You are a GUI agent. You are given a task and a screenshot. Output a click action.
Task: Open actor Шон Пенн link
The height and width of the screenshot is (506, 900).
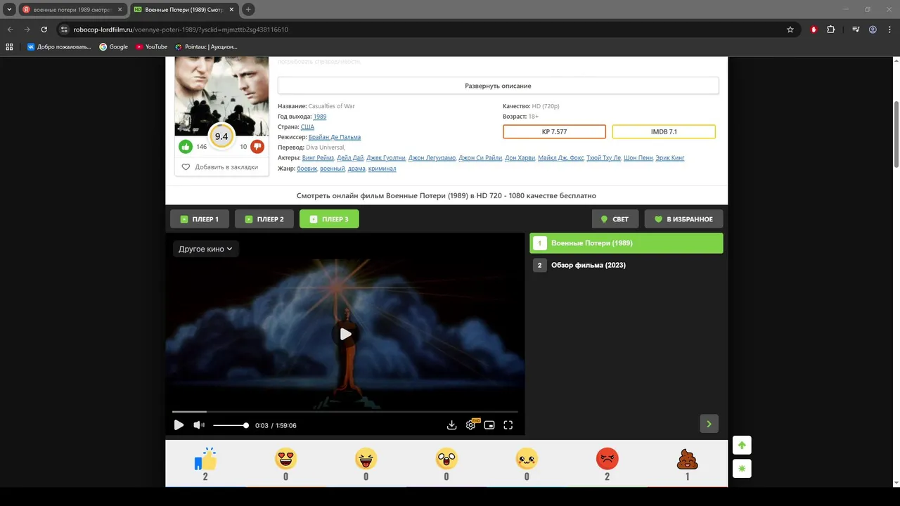[638, 158]
